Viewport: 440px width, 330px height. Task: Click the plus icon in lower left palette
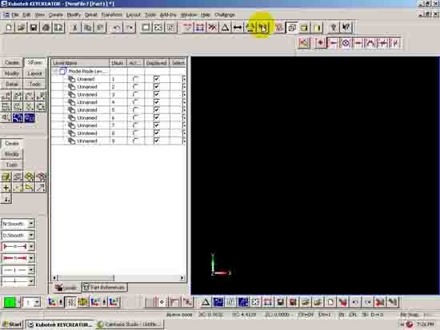coord(6,188)
